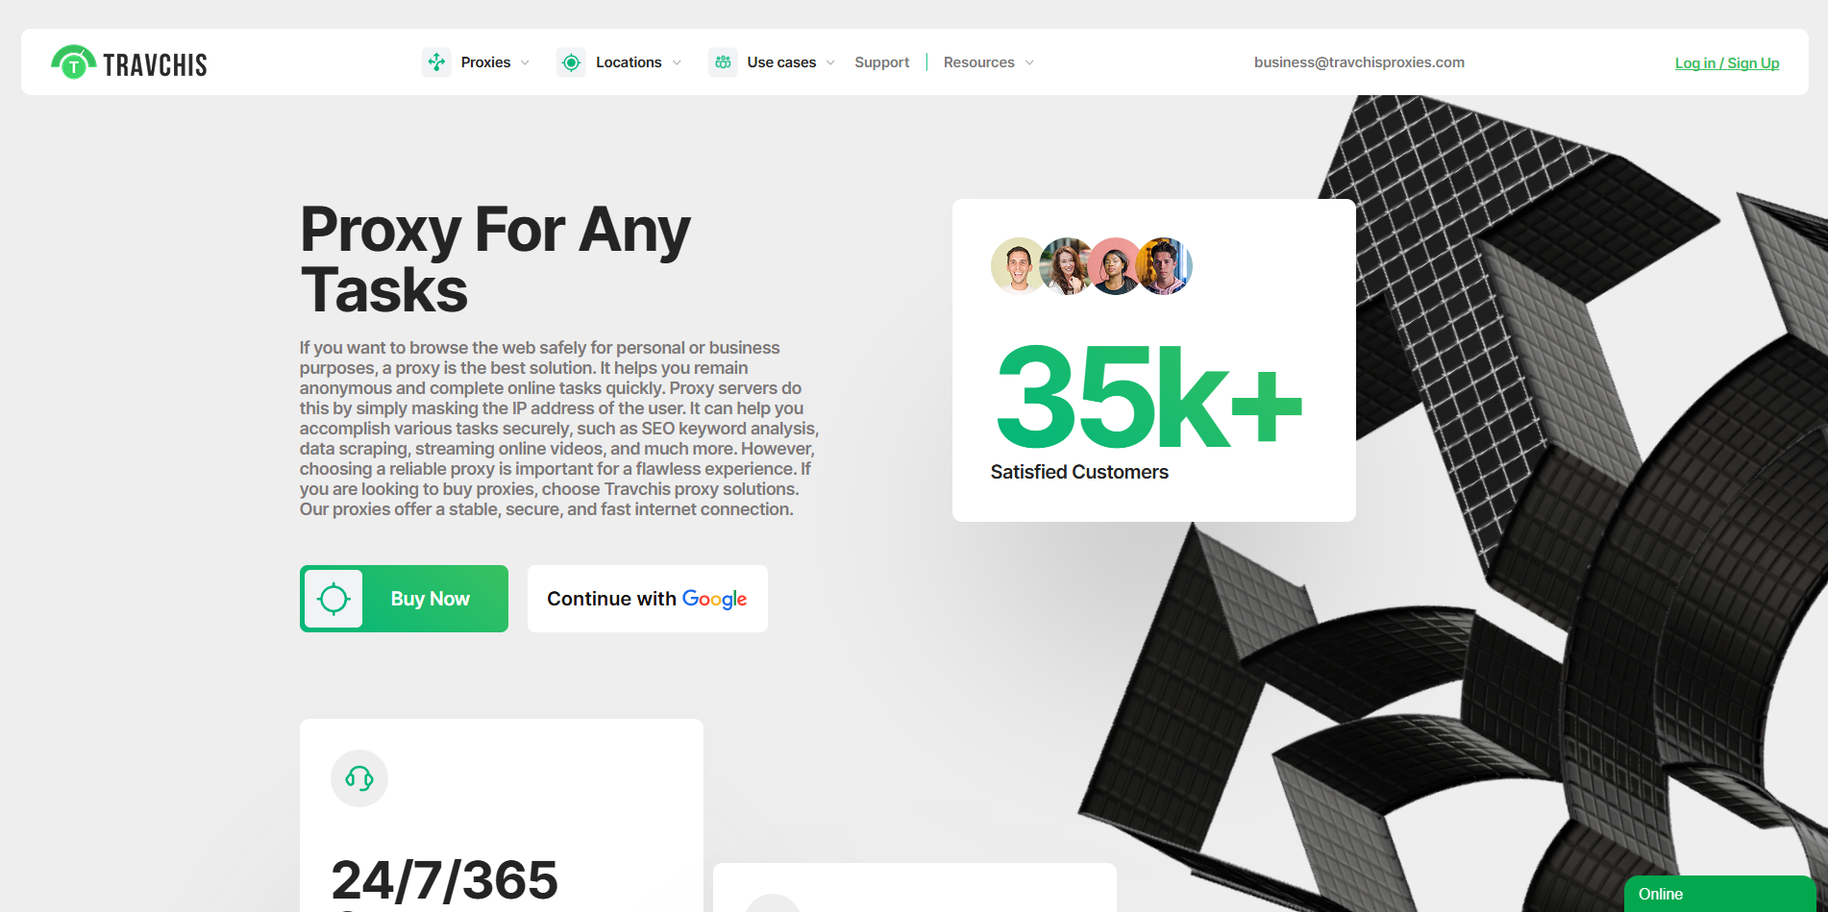Click the Locations target icon
Image resolution: width=1828 pixels, height=912 pixels.
[571, 62]
